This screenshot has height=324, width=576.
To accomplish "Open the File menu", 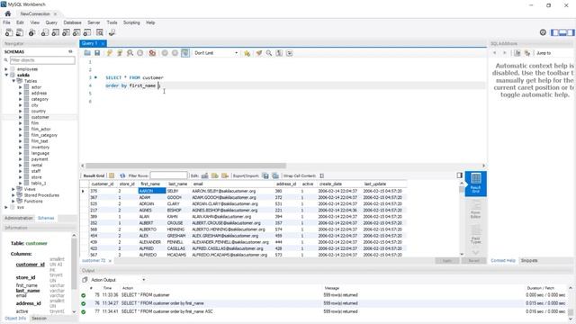I will [x=6, y=22].
